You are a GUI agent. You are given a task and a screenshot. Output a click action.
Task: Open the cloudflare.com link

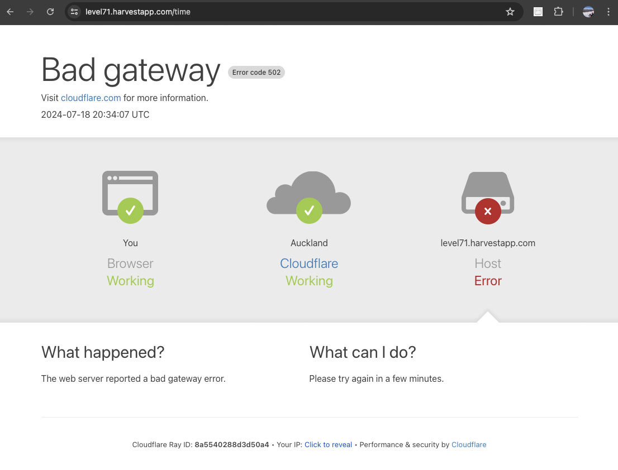pos(91,98)
